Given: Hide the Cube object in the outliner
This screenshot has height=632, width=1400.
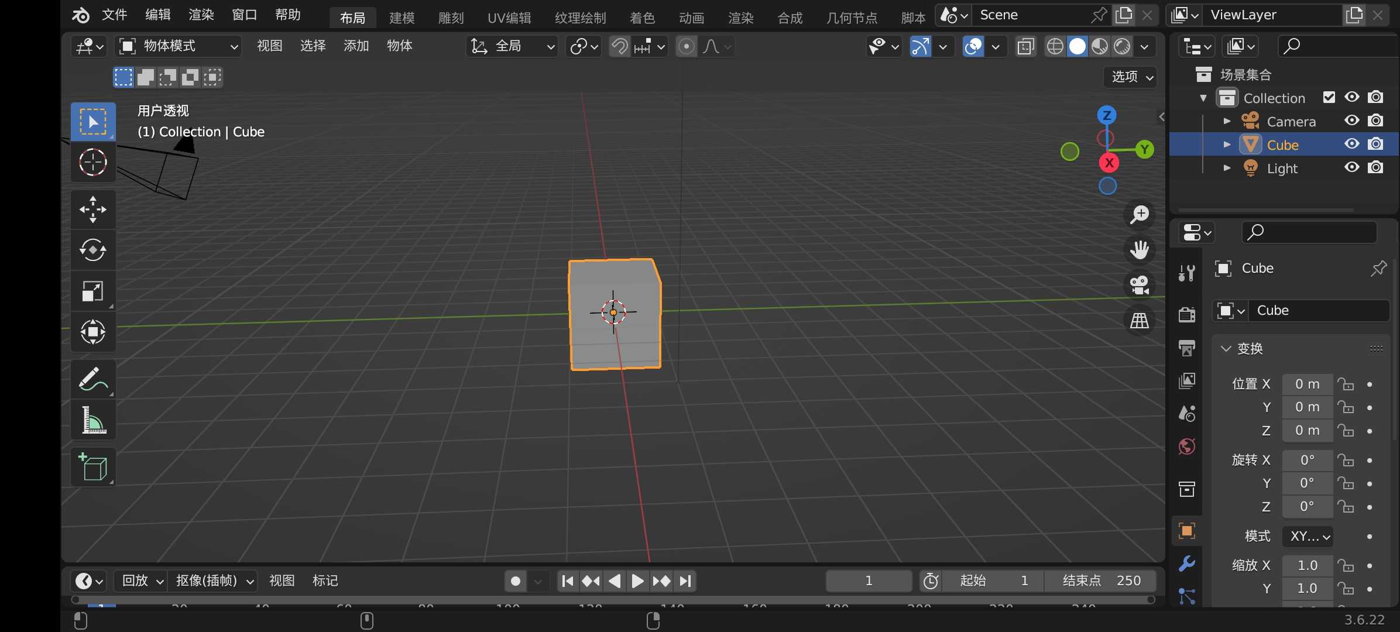Looking at the screenshot, I should [1351, 144].
